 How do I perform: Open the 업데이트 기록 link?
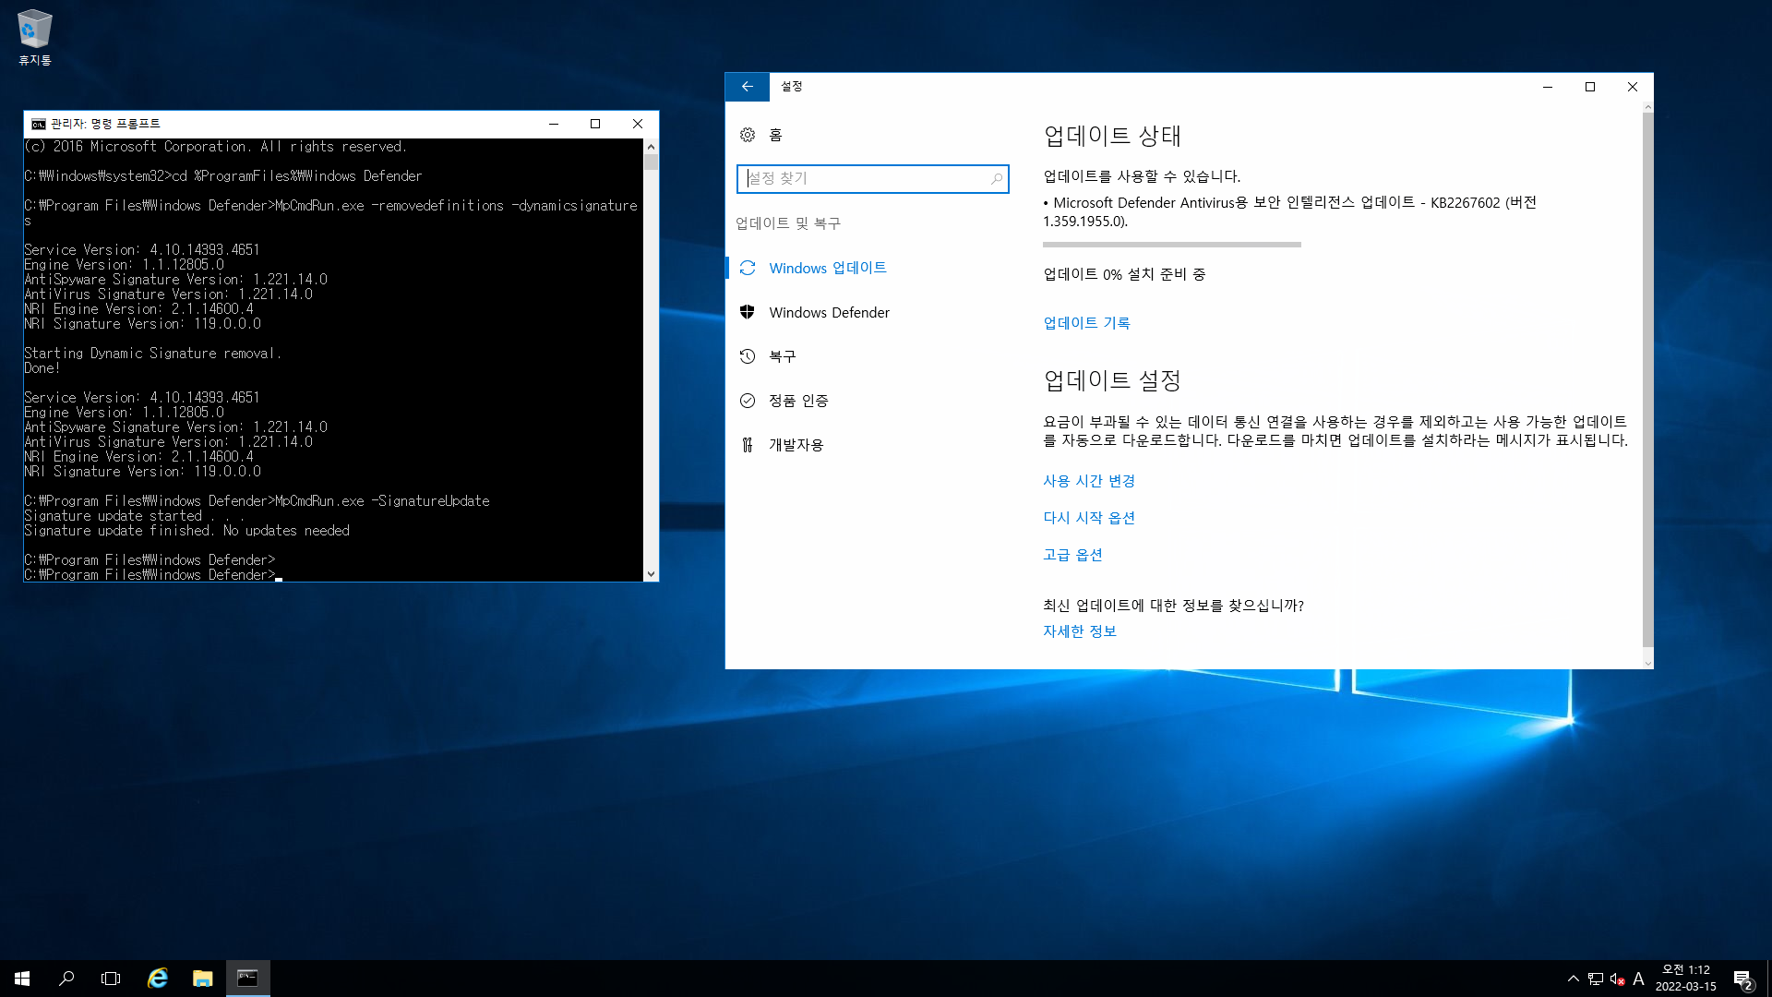[1086, 323]
